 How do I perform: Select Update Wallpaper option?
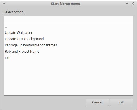(x=68, y=33)
